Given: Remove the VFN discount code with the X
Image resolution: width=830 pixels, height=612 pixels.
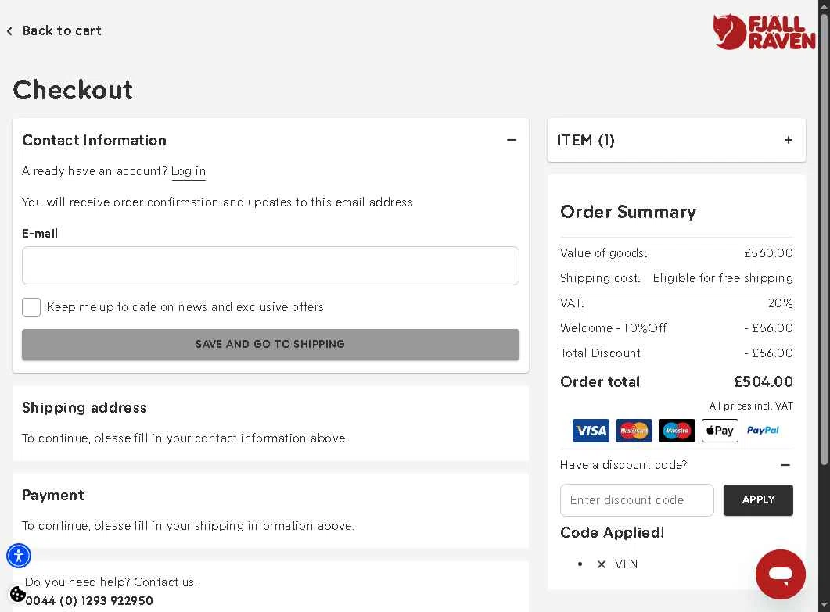Looking at the screenshot, I should [x=602, y=564].
